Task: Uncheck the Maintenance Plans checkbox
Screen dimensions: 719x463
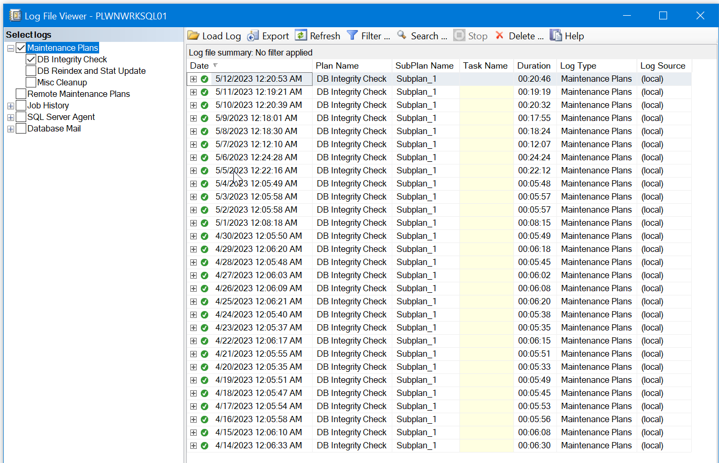Action: 21,48
